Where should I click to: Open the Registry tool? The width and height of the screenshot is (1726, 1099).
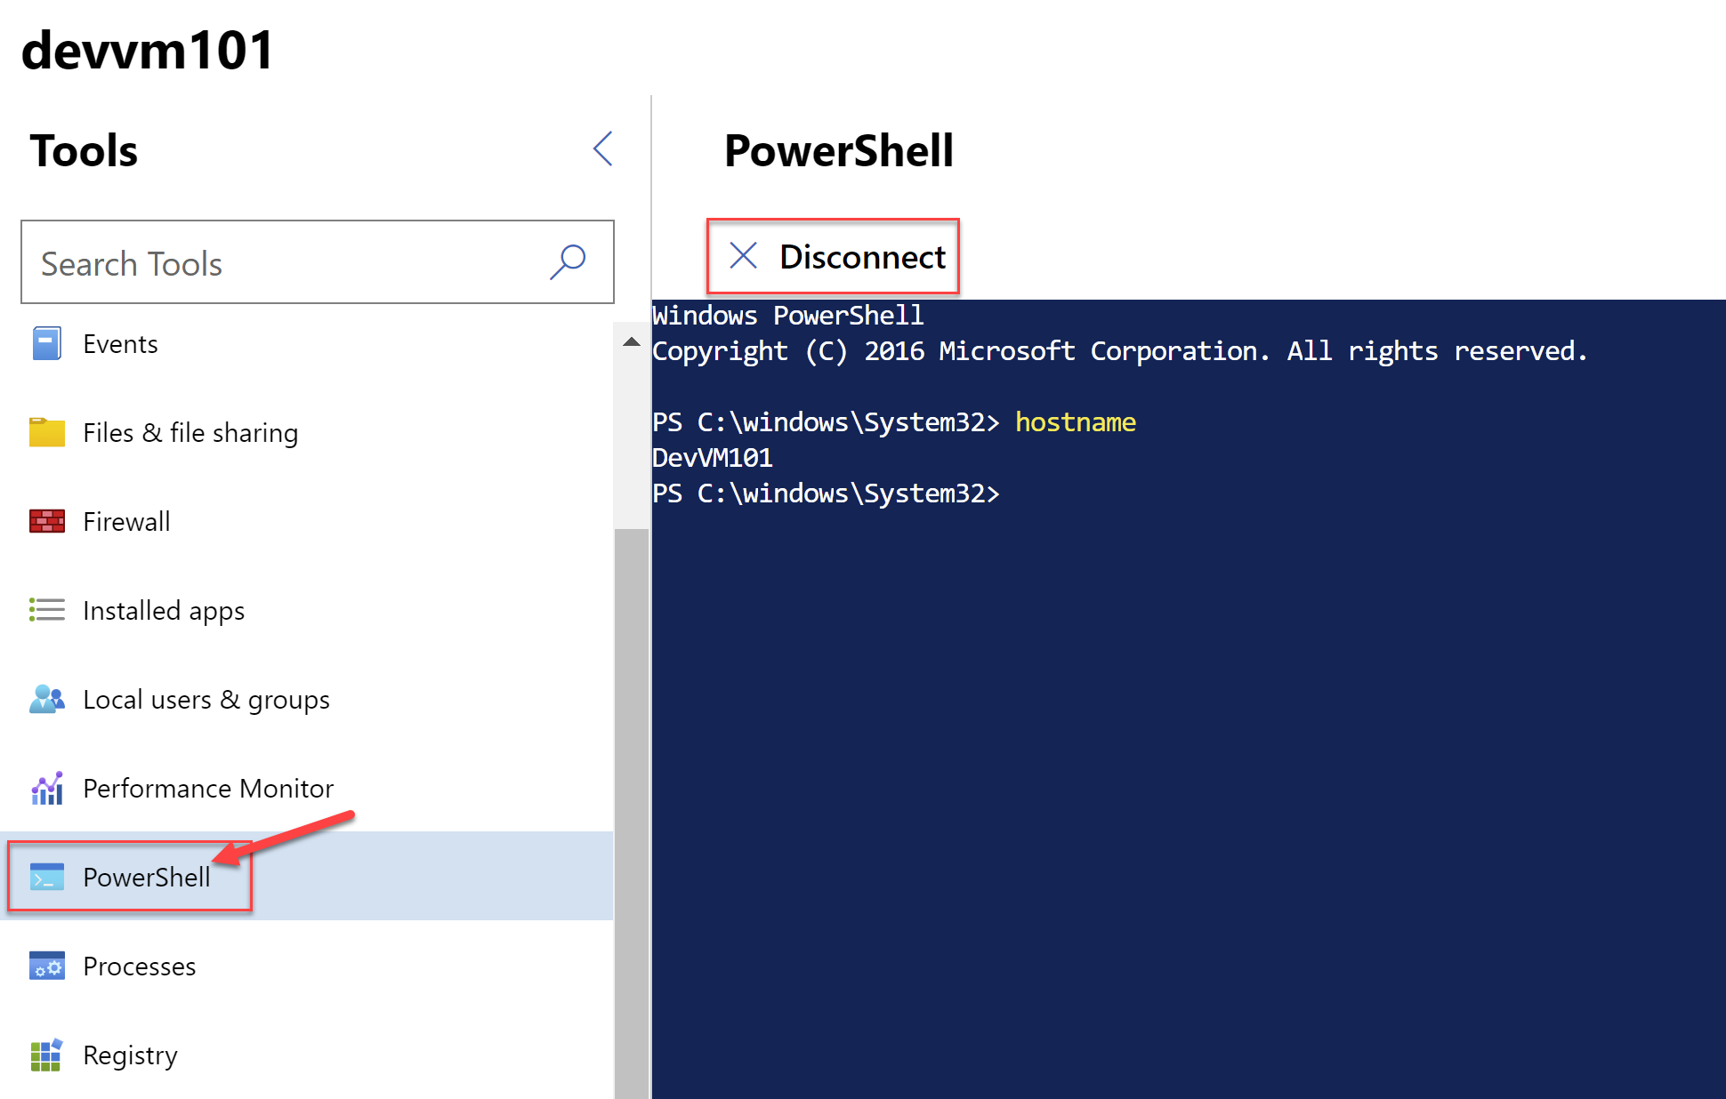pyautogui.click(x=307, y=1055)
